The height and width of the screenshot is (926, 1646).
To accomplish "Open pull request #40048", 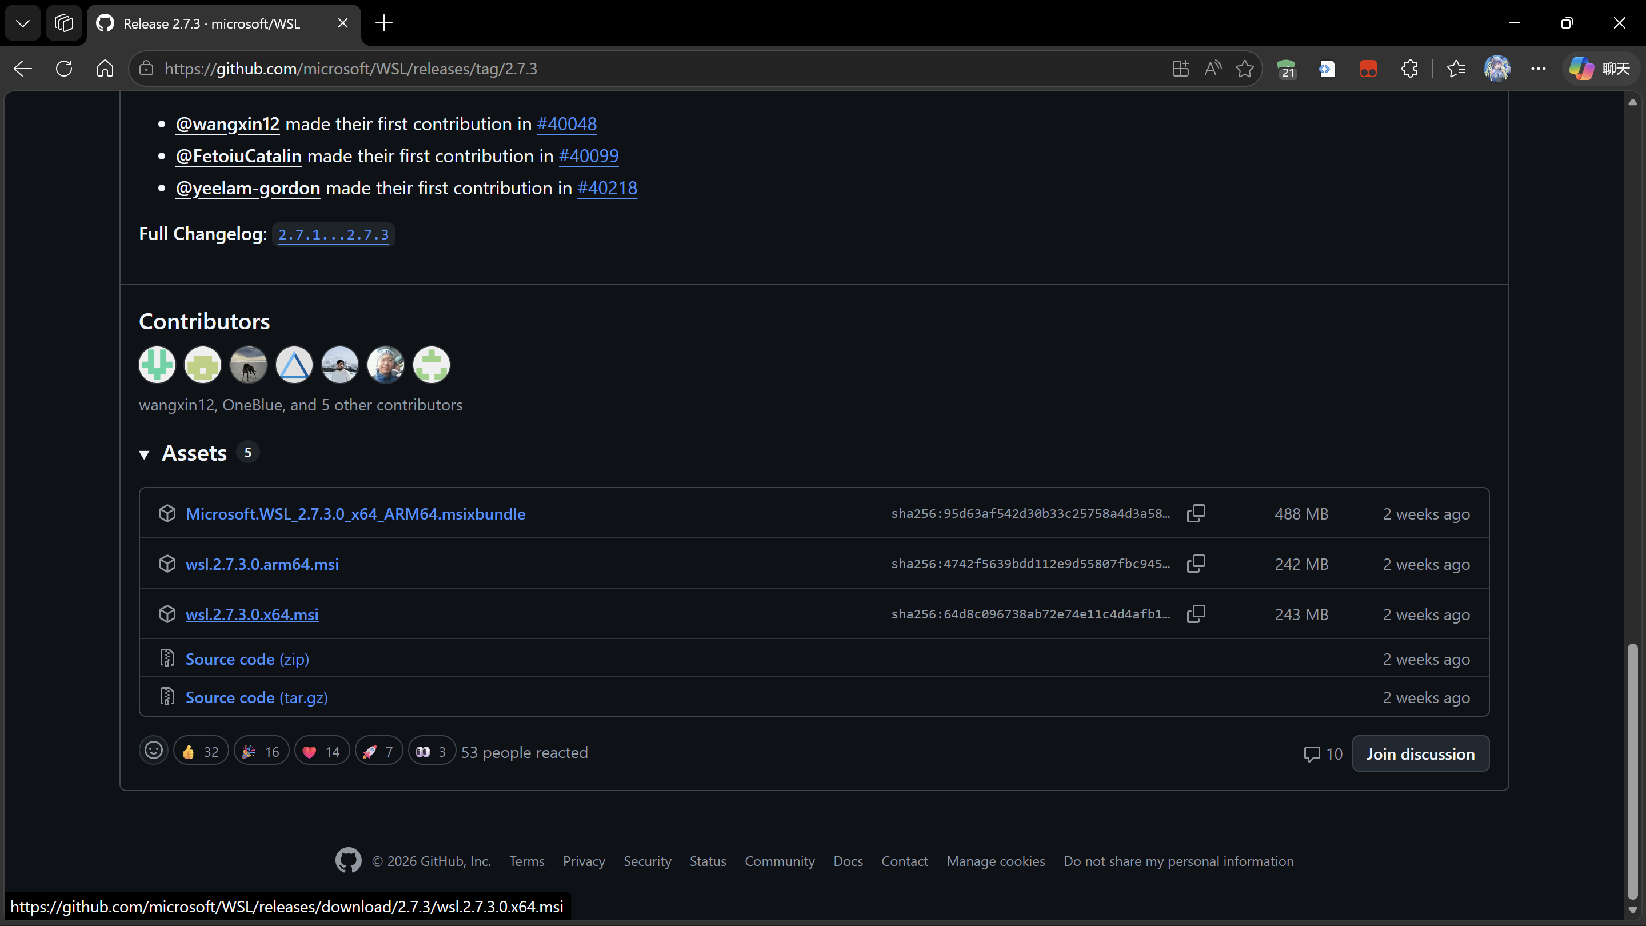I will coord(567,124).
